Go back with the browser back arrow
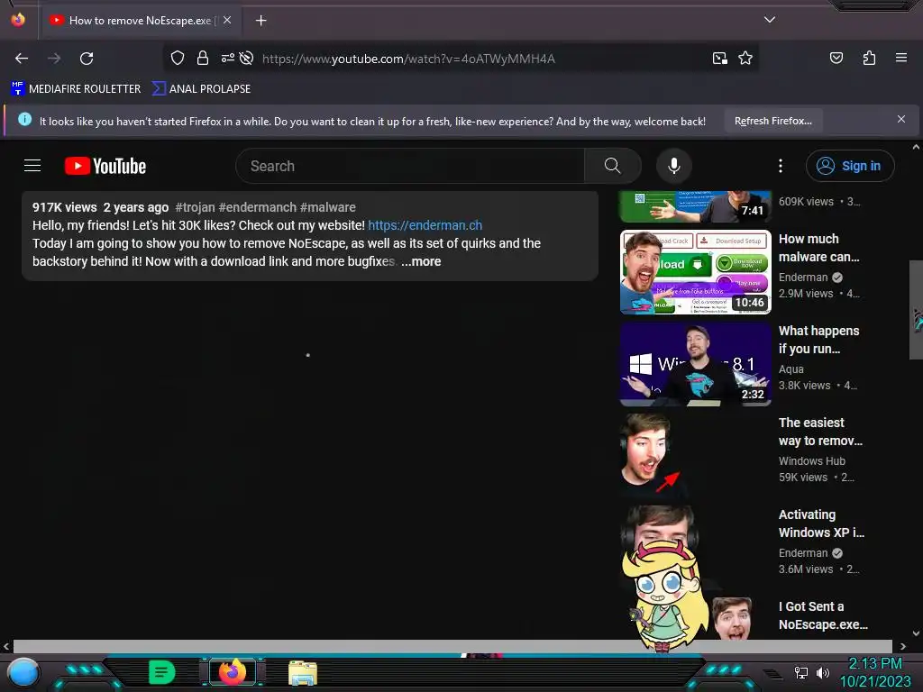The image size is (923, 692). point(22,59)
